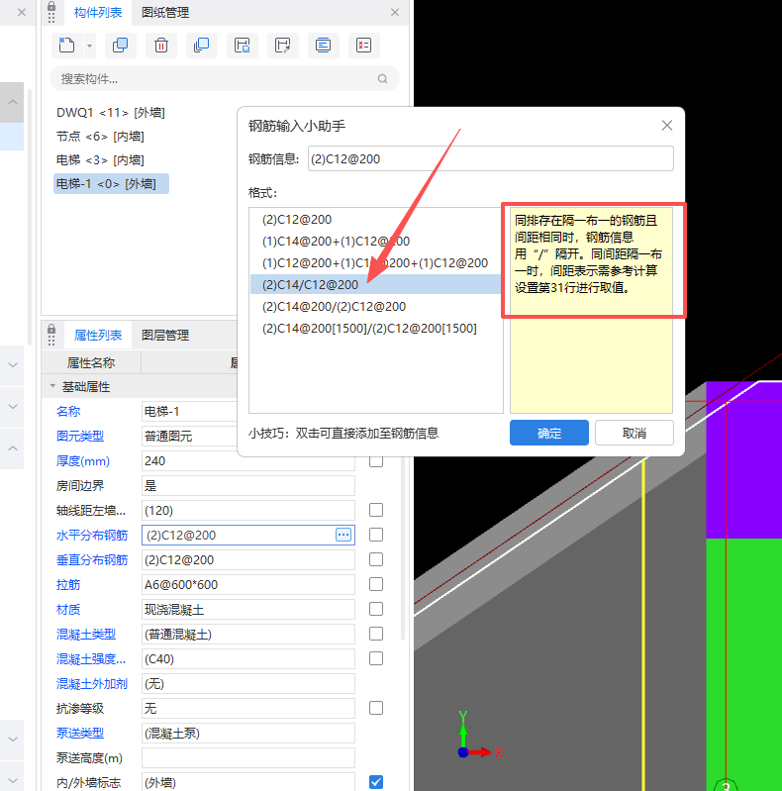
Task: Click the grip dots beside 属性列表 tab
Action: pos(51,341)
